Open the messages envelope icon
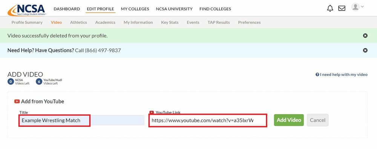Viewport: 377px width, 149px height. (x=342, y=8)
